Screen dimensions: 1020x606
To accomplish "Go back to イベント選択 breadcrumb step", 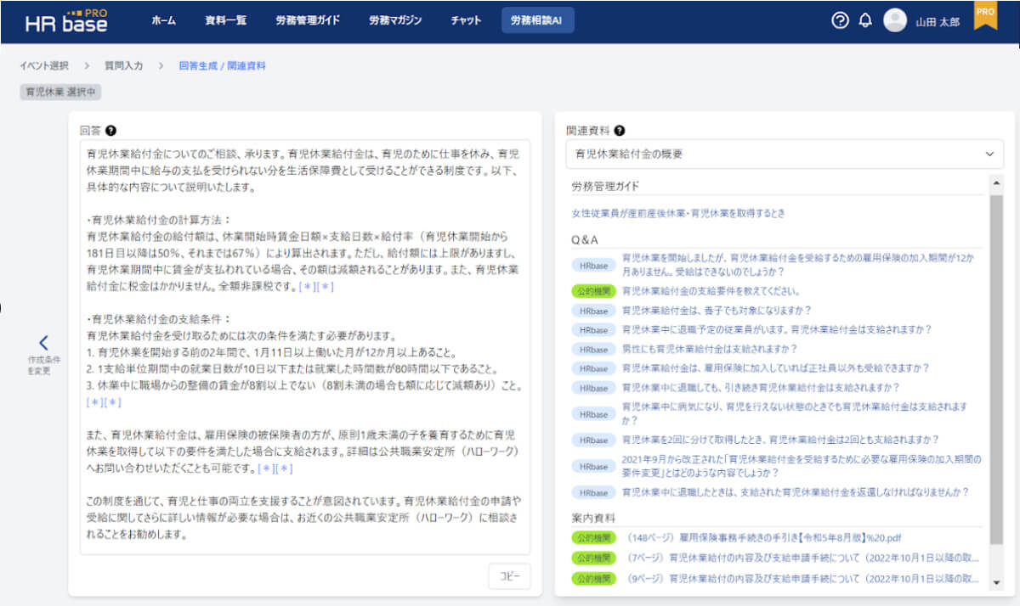I will click(x=44, y=65).
